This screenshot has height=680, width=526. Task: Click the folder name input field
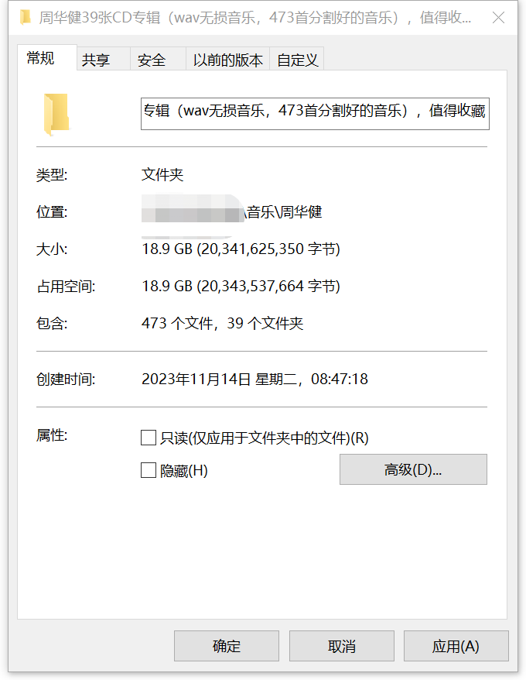(315, 114)
